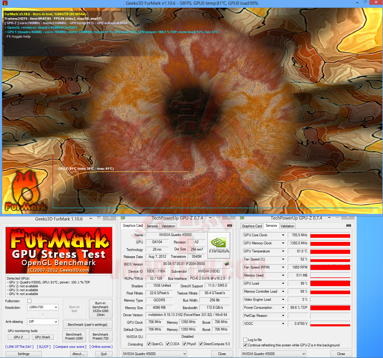Open the GPU selector in the GPU-Z Graphics Card window

(155, 354)
